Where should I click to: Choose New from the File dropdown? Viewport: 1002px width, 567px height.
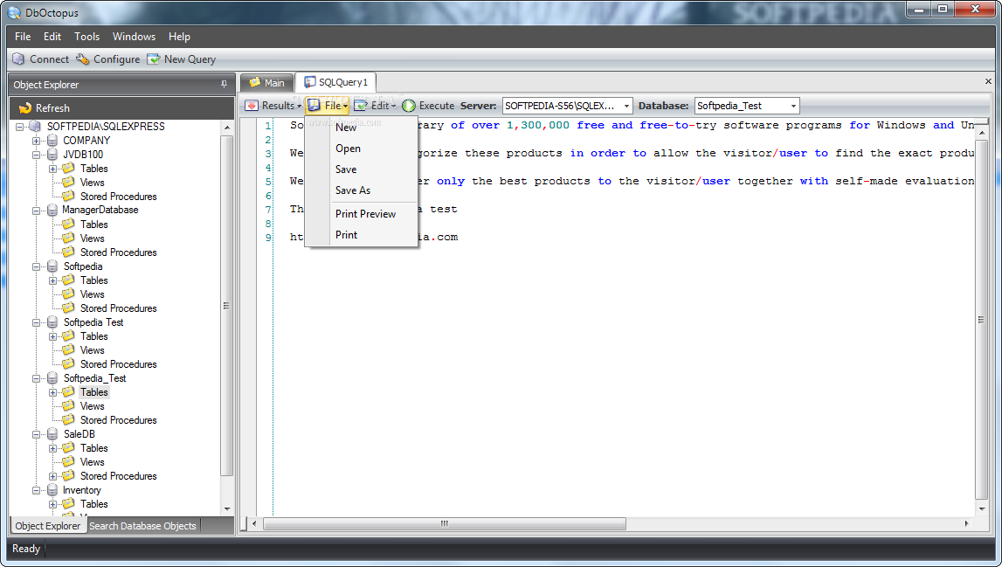361,128
